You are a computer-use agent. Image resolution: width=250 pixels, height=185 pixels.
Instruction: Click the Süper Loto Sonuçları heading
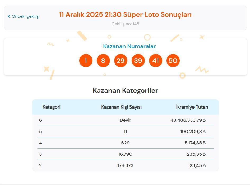[x=125, y=15]
